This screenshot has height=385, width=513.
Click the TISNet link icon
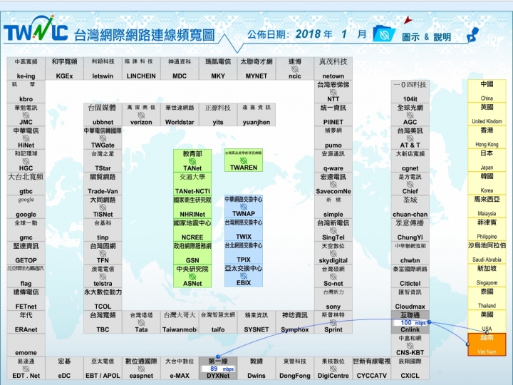click(103, 207)
